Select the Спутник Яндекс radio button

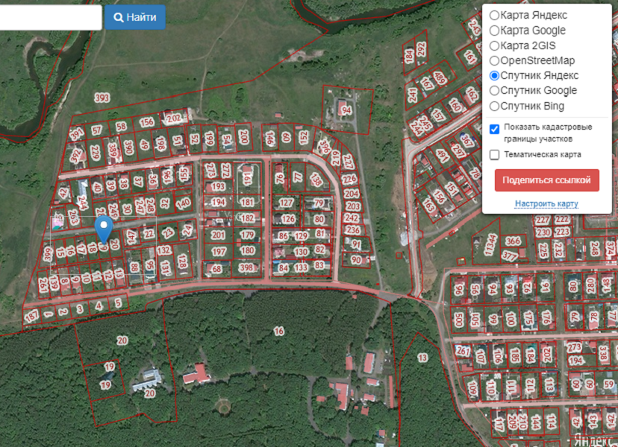coord(494,75)
